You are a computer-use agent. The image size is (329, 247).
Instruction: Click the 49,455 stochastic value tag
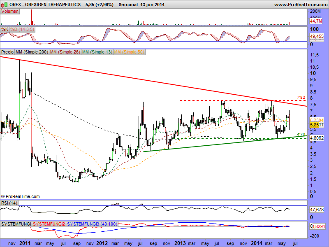click(317, 36)
